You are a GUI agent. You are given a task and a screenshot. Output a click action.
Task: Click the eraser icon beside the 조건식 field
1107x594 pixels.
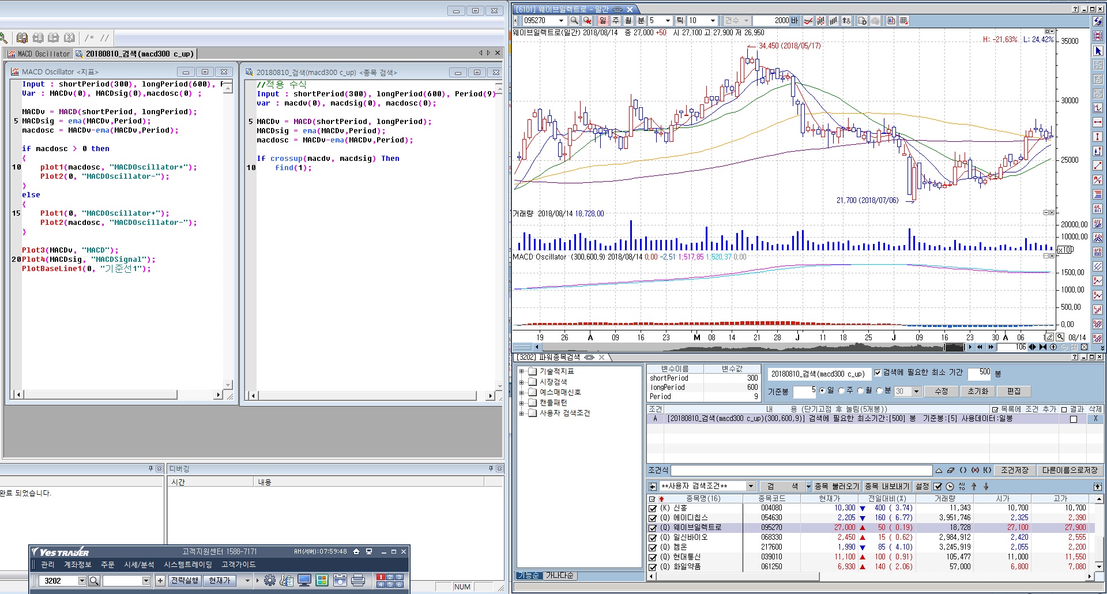click(951, 471)
